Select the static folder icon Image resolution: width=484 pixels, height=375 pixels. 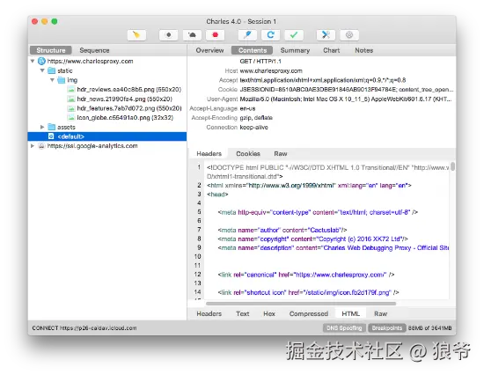52,70
